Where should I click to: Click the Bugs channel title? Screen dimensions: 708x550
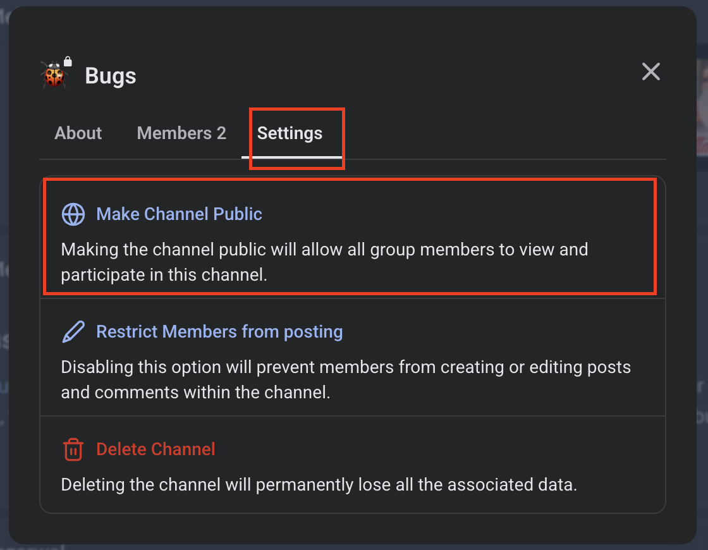pos(111,76)
